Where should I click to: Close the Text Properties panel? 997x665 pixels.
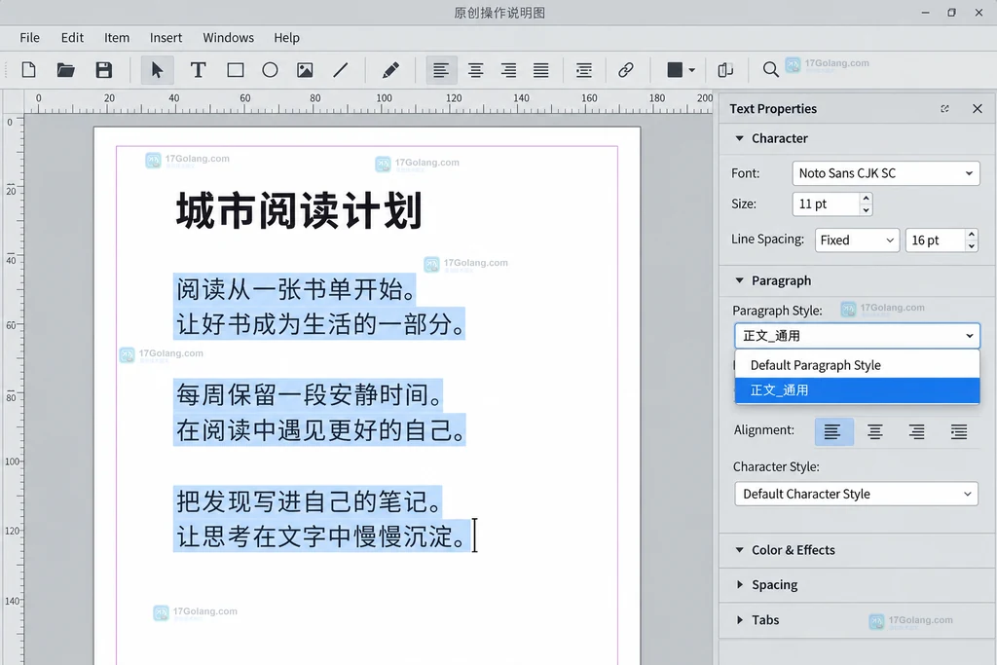(978, 109)
